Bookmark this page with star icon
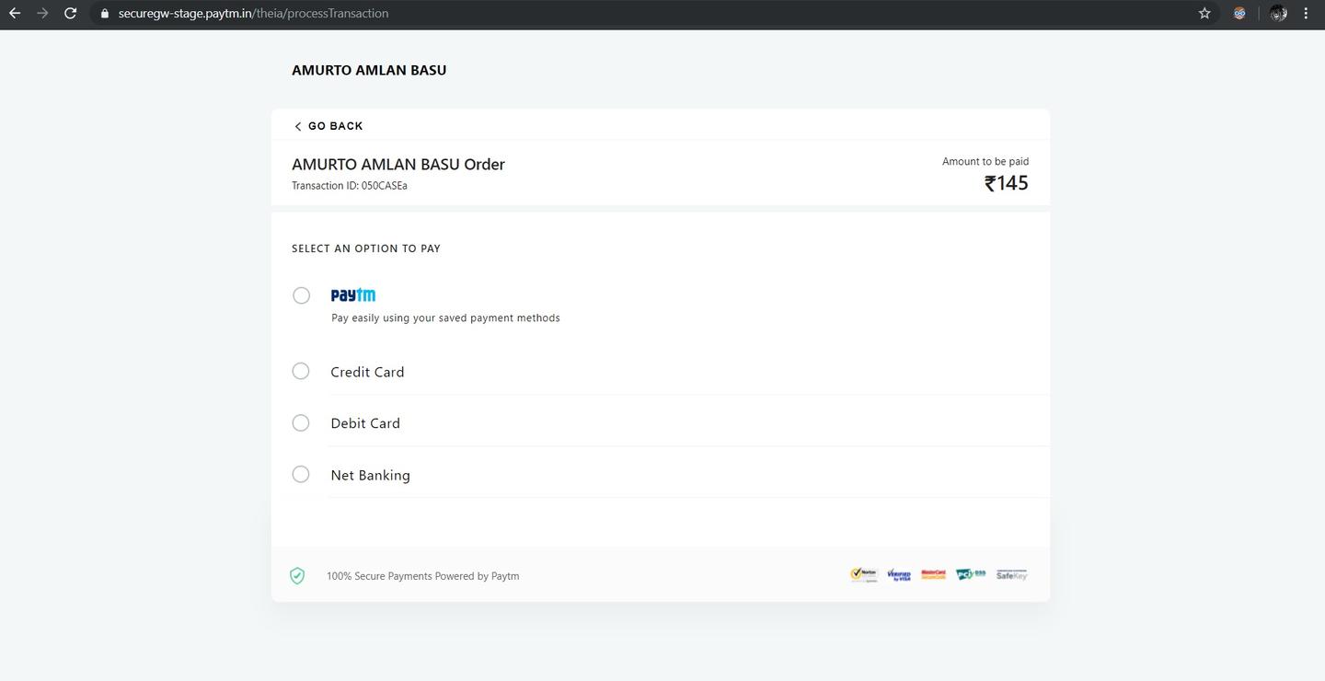 pyautogui.click(x=1204, y=13)
